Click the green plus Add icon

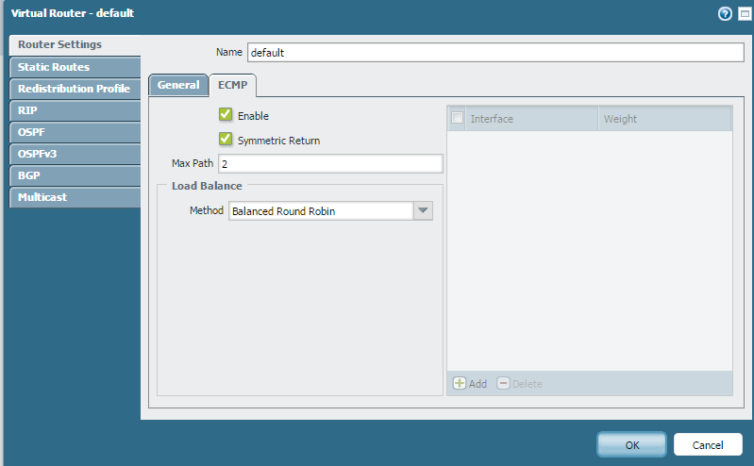pos(460,383)
